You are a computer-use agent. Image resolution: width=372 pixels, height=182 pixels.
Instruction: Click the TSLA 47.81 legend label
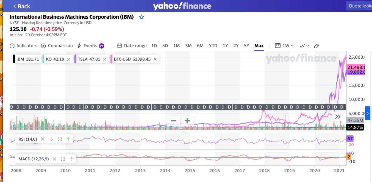(89, 59)
